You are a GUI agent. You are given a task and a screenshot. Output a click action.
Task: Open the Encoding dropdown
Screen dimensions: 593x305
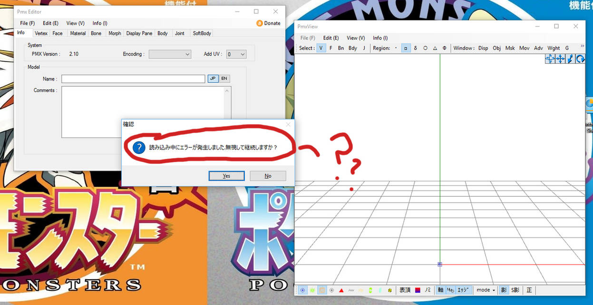pyautogui.click(x=170, y=54)
